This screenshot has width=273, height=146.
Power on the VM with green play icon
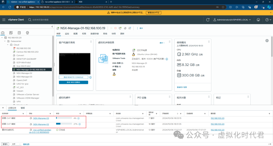click(111, 28)
